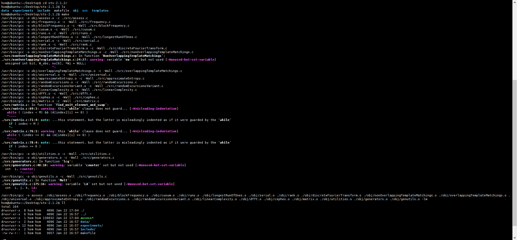The image size is (517, 240).
Task: Click the 'if ( index >= 0 )' code line
Action: click(x=25, y=146)
